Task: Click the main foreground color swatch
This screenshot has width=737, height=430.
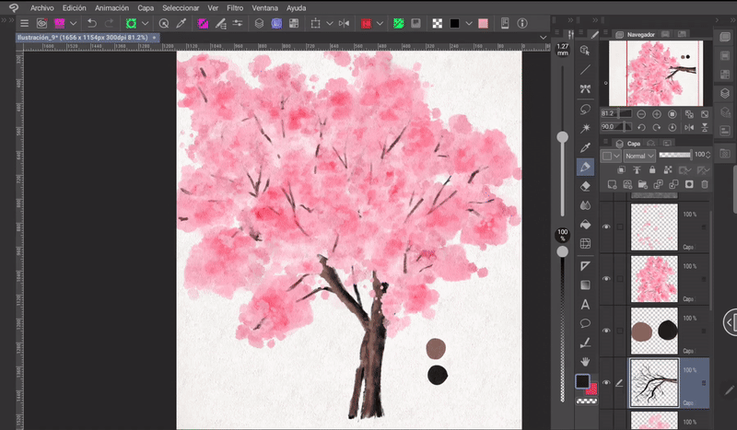Action: pos(582,381)
